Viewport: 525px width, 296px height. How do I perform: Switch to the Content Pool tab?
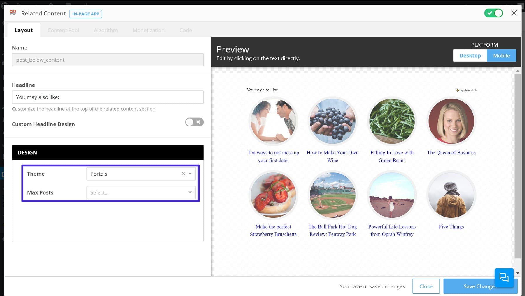click(63, 30)
